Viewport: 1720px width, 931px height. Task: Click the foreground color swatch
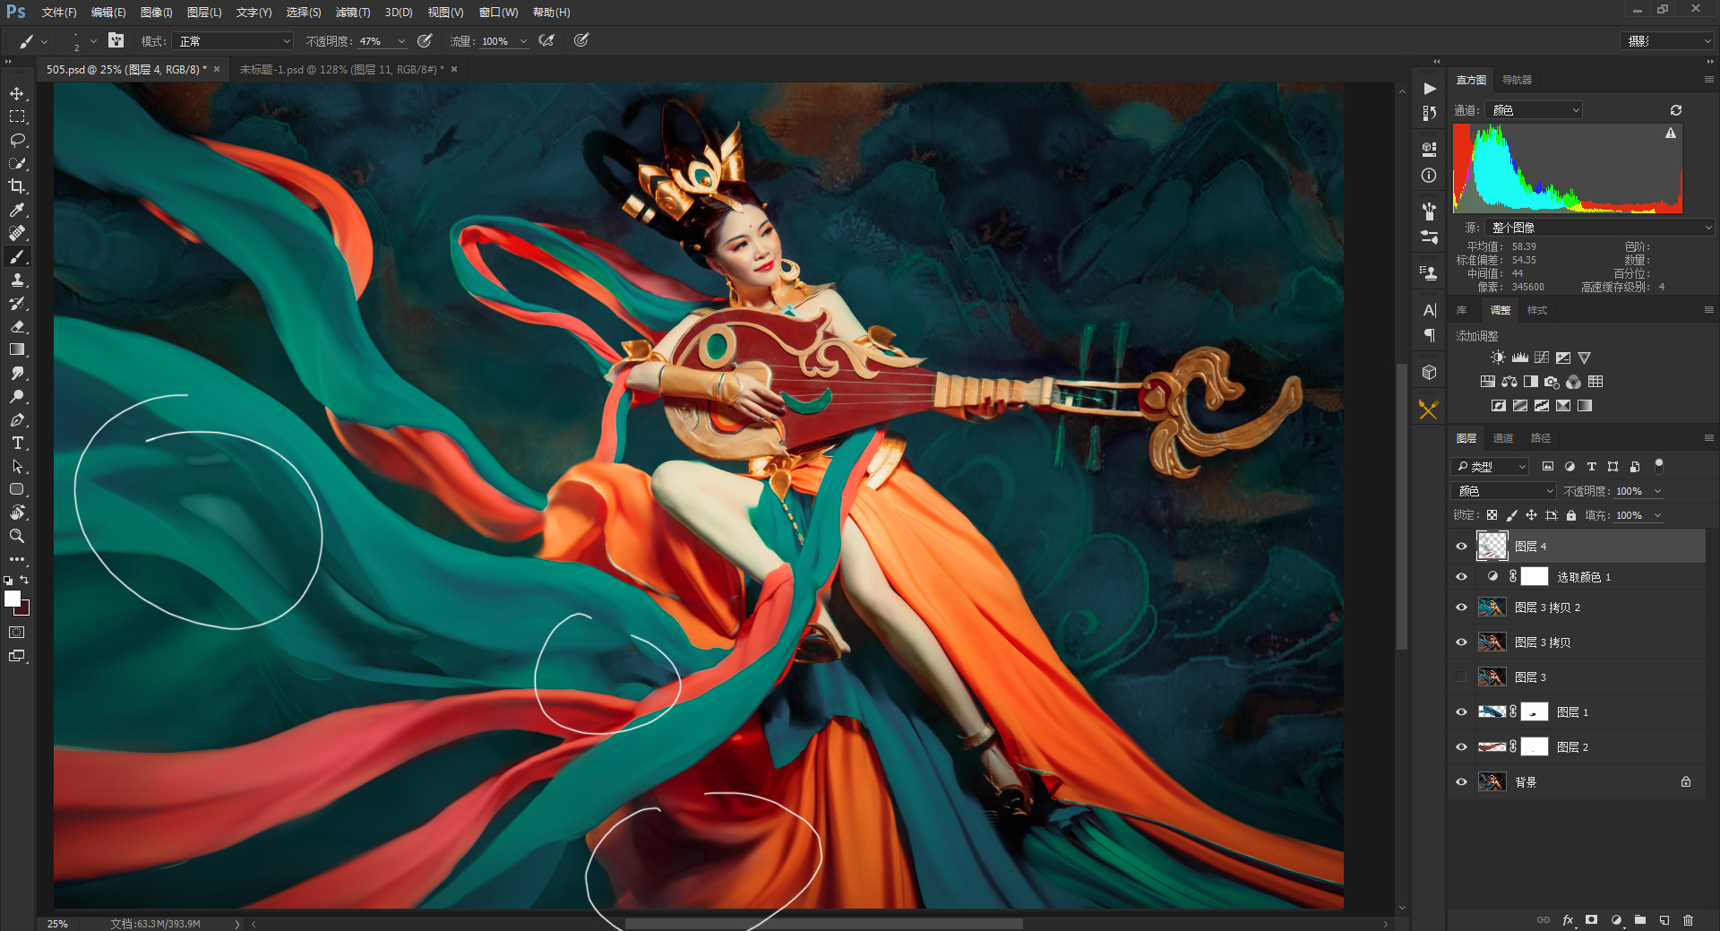tap(12, 599)
